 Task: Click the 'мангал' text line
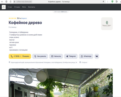(x=12, y=40)
